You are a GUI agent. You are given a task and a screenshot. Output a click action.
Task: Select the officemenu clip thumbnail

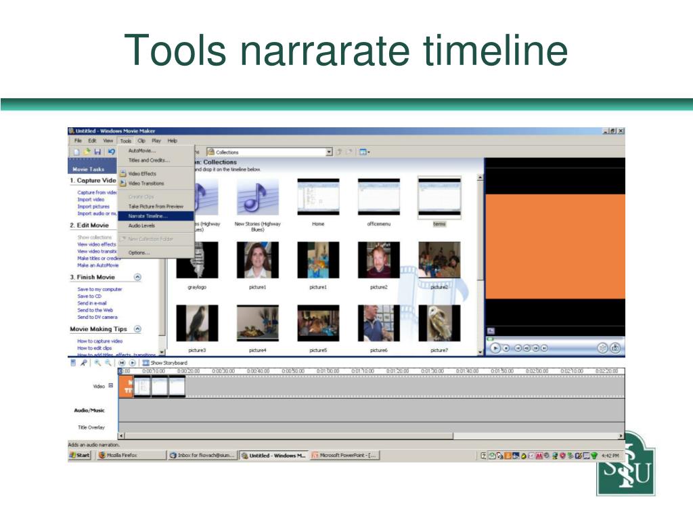[379, 197]
